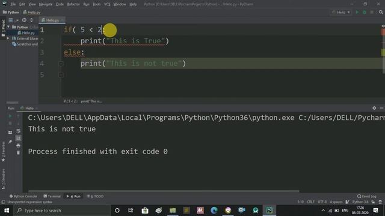Open the Python Console tool window
This screenshot has width=385, height=216.
23,196
